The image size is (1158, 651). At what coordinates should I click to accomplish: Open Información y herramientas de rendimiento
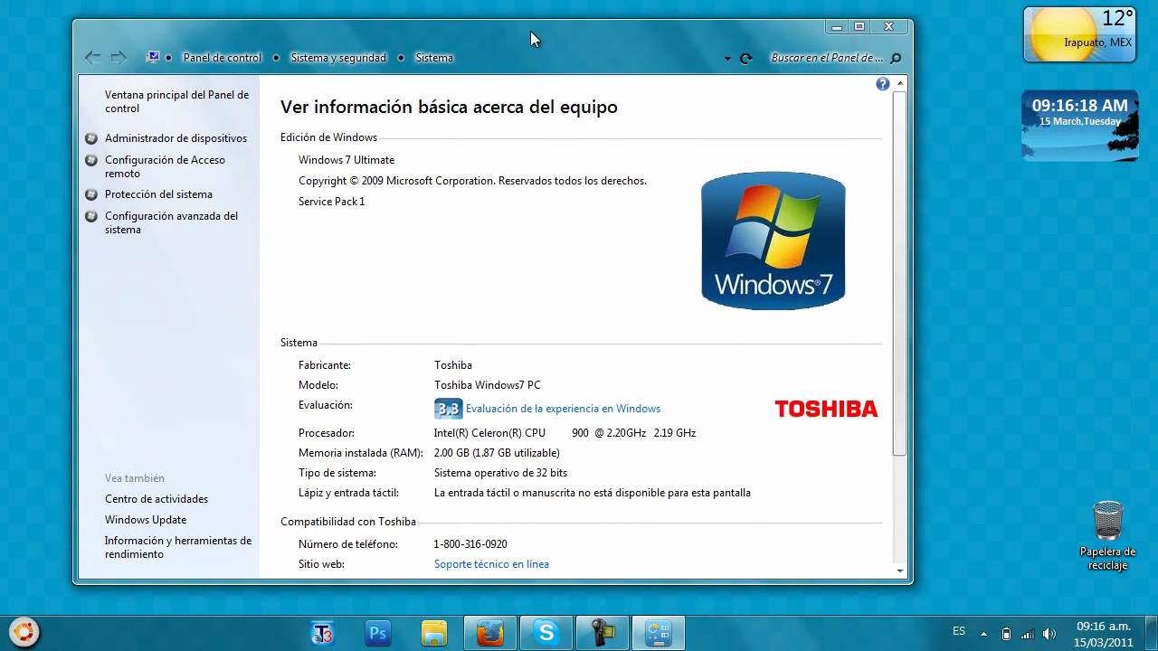[x=178, y=547]
